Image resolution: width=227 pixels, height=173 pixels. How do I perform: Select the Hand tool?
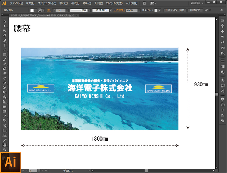click(x=5, y=145)
